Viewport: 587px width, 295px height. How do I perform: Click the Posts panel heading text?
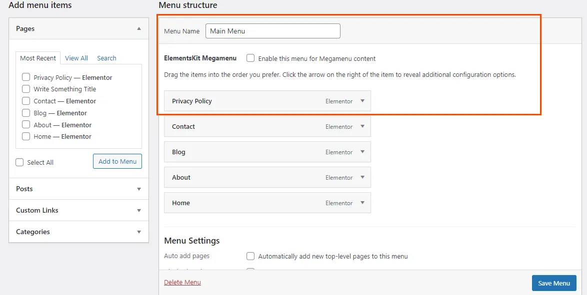[24, 189]
